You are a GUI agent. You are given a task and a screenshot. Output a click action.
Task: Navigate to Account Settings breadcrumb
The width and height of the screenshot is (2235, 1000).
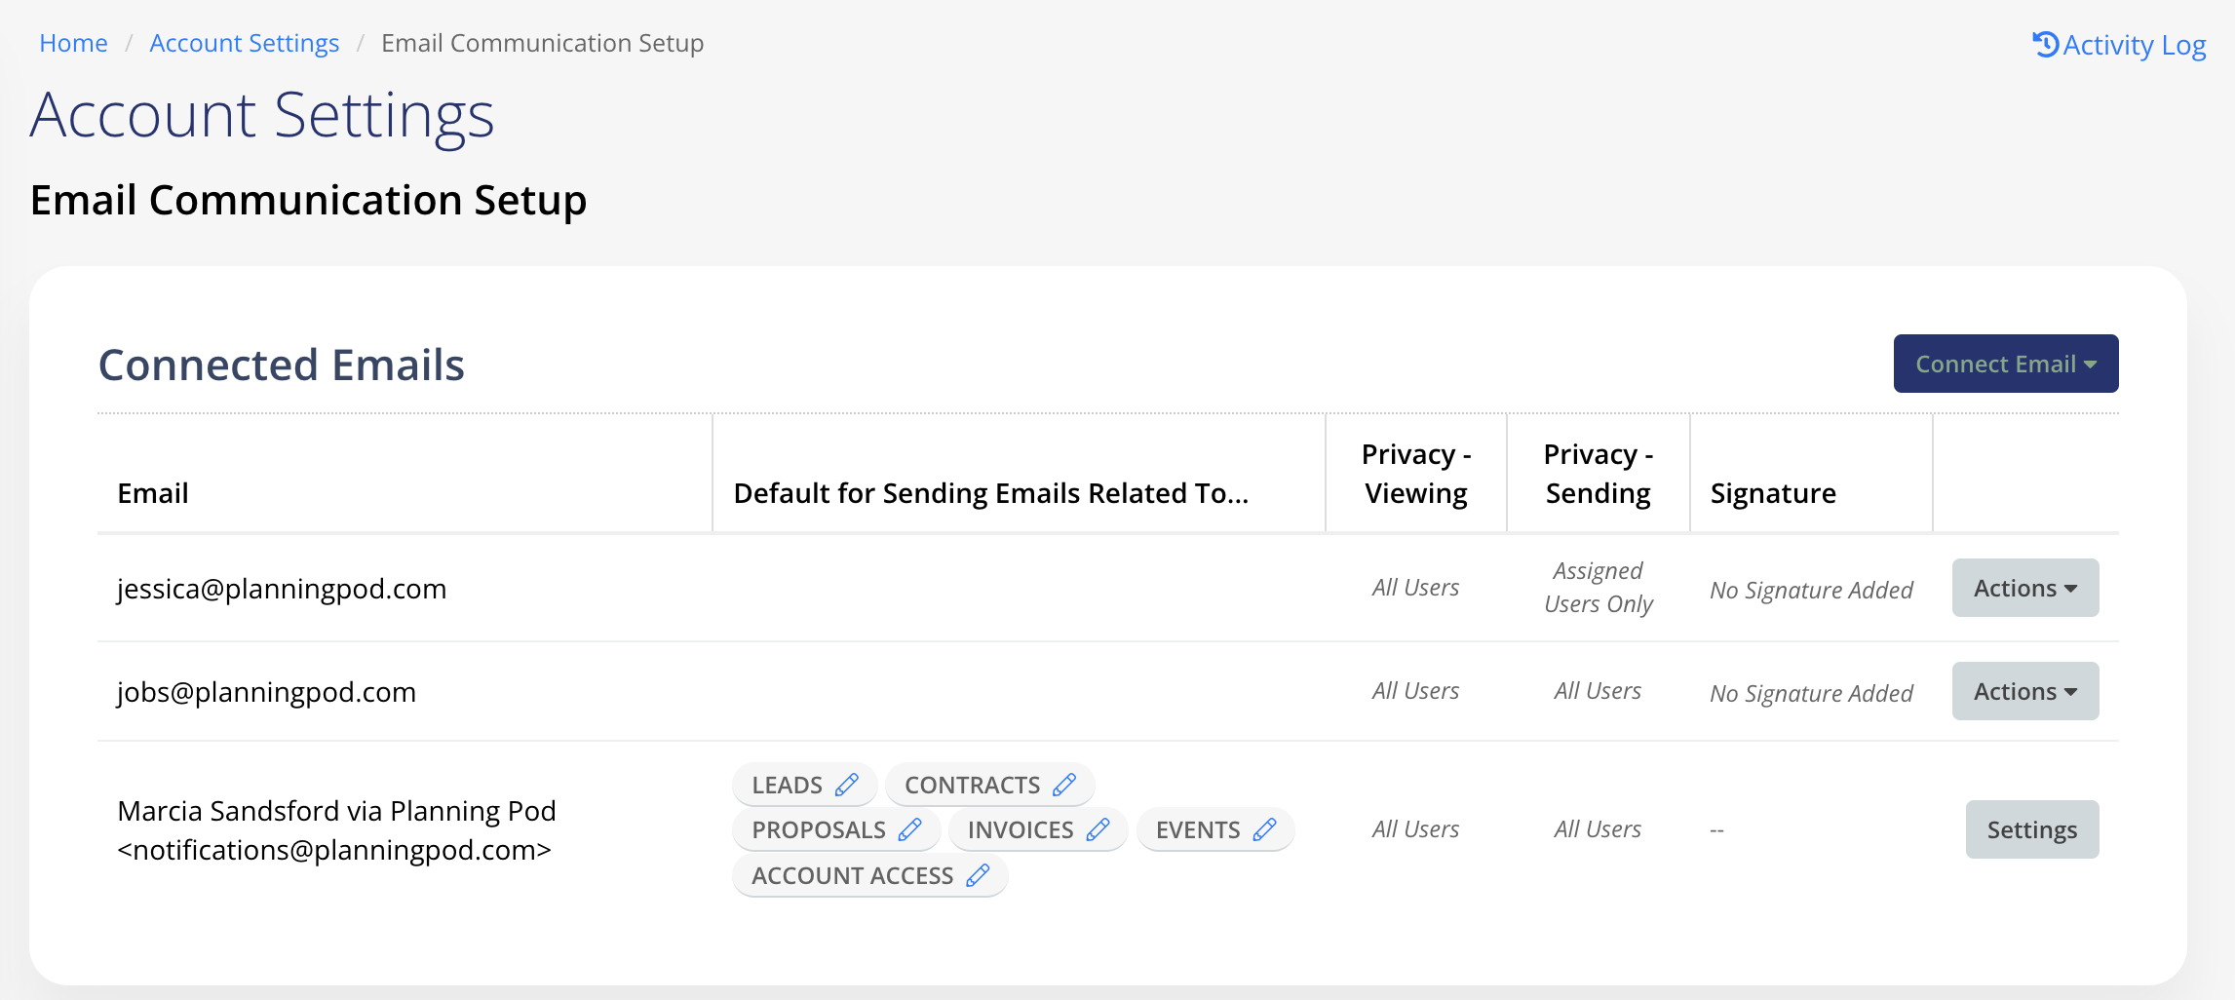click(244, 43)
